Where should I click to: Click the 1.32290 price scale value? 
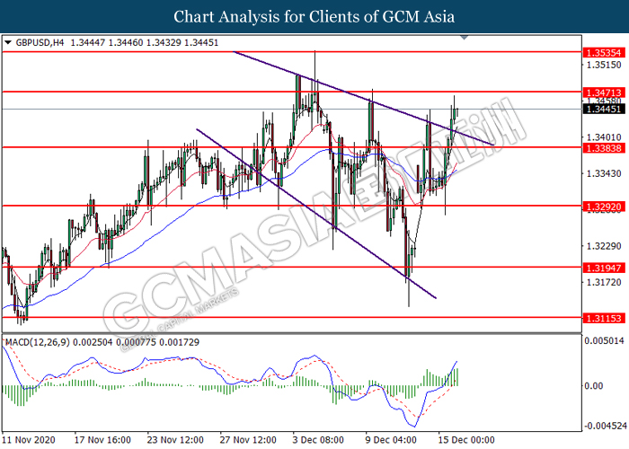point(603,246)
